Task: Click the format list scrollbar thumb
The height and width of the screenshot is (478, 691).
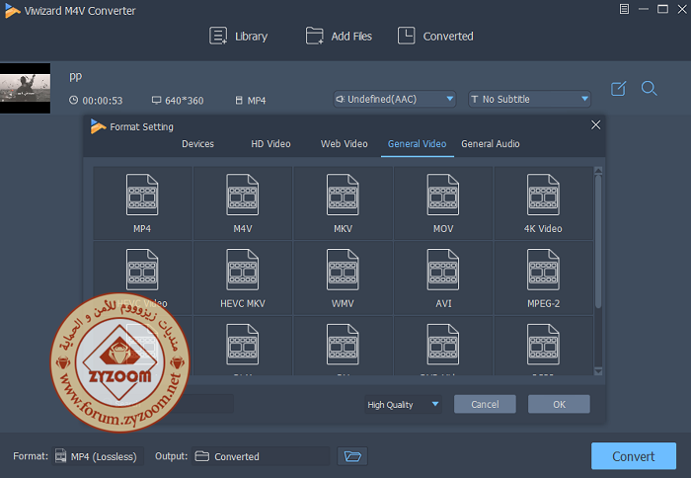Action: (x=598, y=241)
